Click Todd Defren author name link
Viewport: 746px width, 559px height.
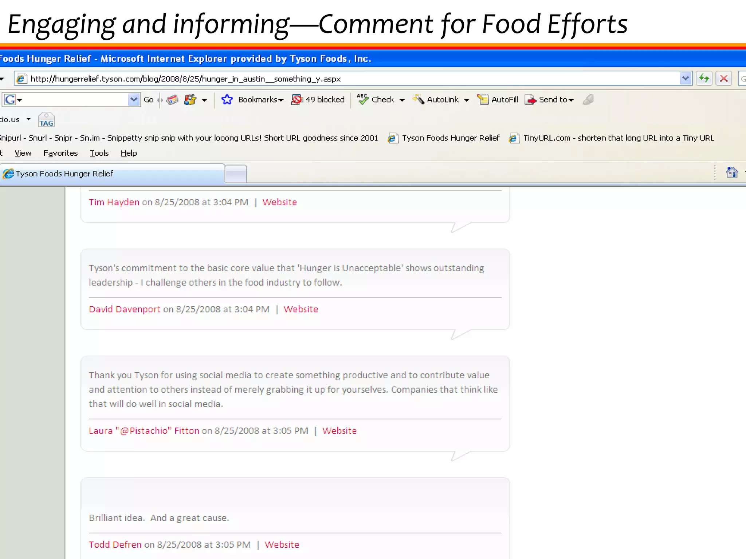115,544
